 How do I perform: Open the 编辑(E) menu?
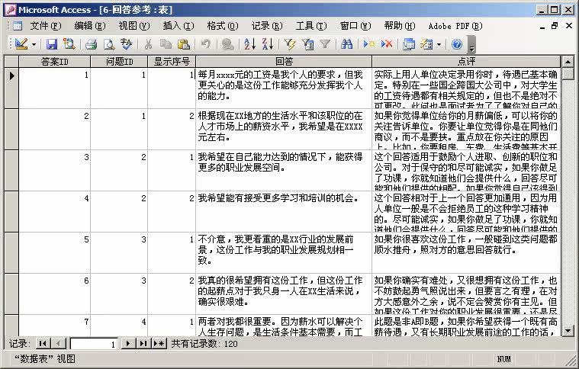tap(90, 26)
